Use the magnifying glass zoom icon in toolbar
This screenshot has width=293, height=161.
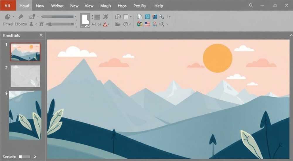tap(162, 24)
